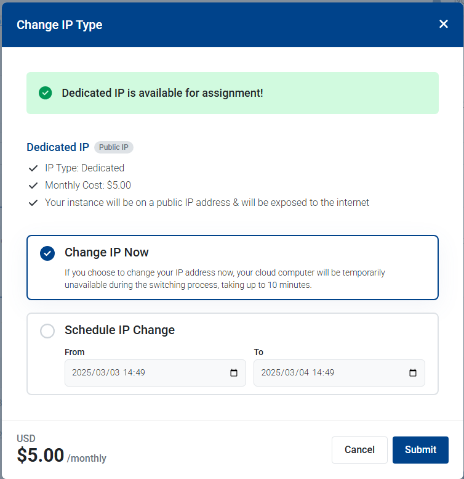Image resolution: width=464 pixels, height=479 pixels.
Task: Submit the IP type change
Action: pos(420,450)
